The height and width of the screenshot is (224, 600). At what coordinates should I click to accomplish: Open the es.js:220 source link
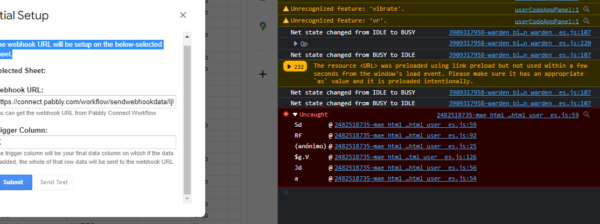(520, 44)
